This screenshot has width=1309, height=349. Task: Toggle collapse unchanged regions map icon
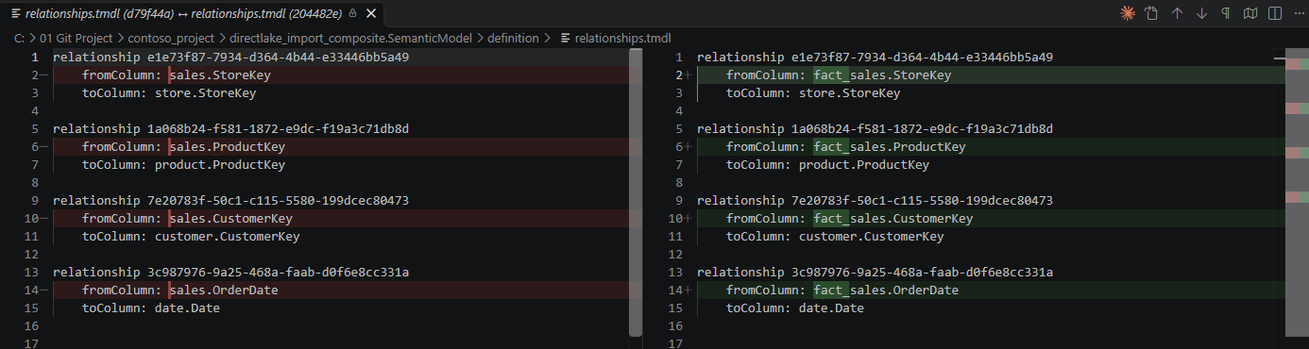tap(1250, 13)
